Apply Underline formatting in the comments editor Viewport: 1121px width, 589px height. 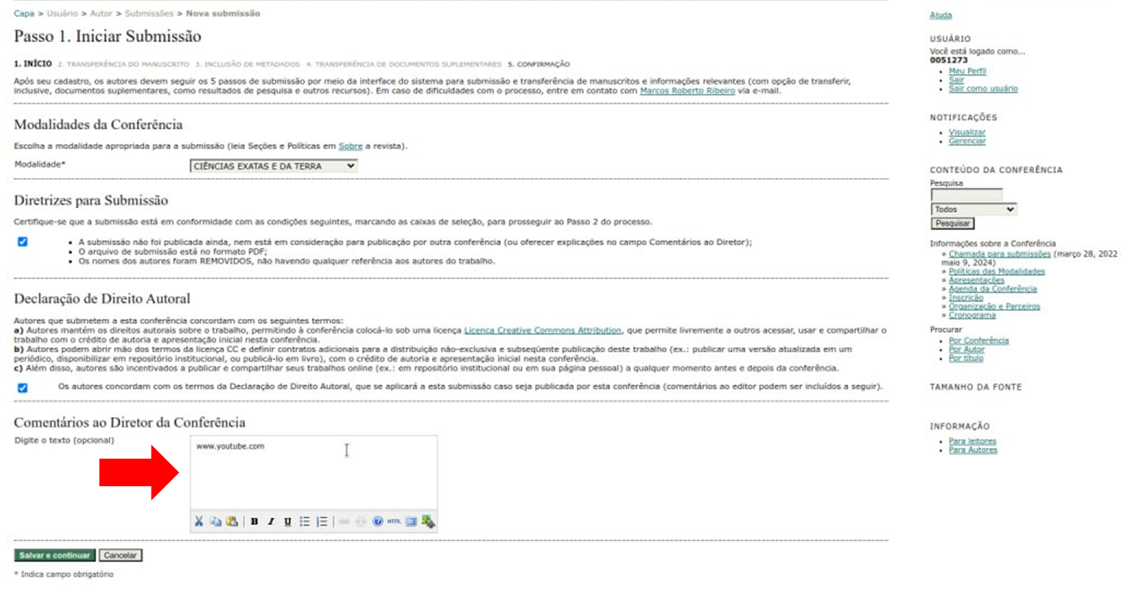coord(288,522)
